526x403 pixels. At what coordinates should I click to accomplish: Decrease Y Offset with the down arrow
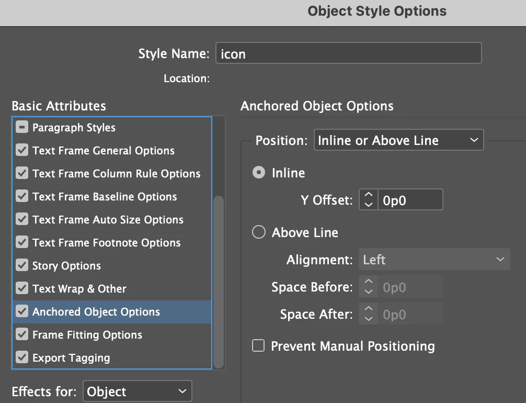pyautogui.click(x=369, y=205)
